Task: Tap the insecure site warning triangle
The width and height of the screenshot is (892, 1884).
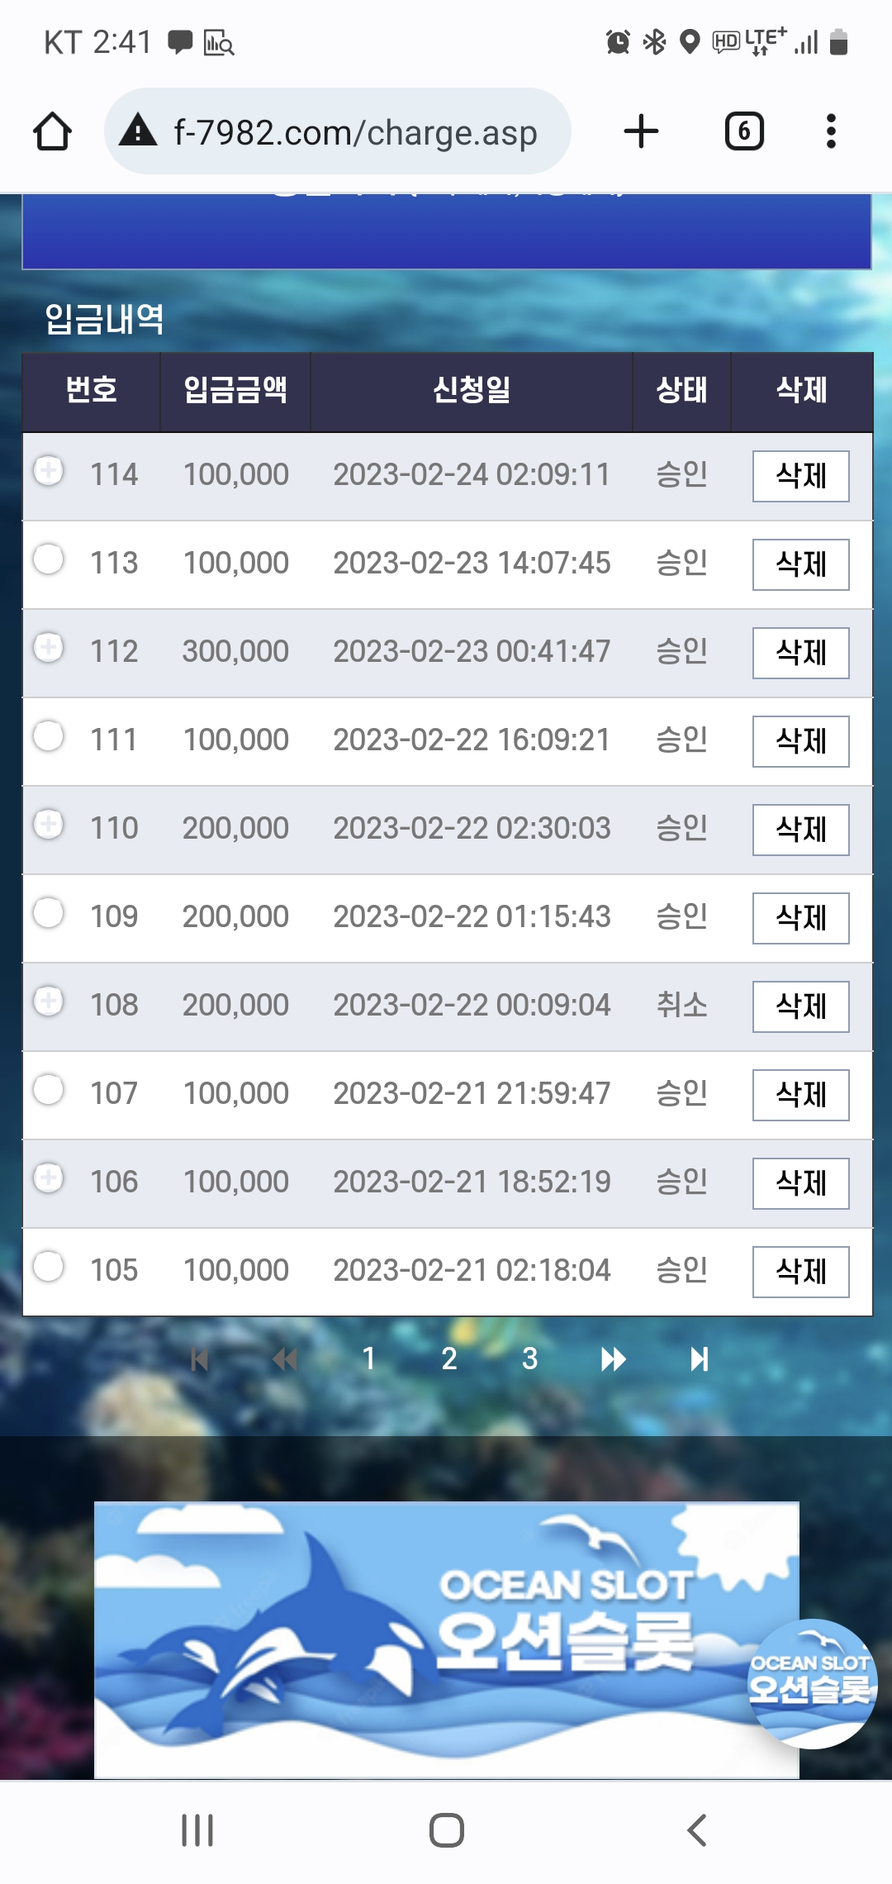Action: [x=138, y=131]
